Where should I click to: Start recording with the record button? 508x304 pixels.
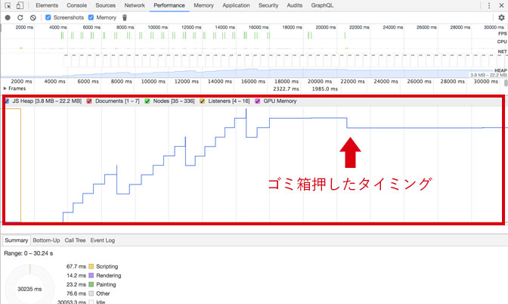pos(8,17)
